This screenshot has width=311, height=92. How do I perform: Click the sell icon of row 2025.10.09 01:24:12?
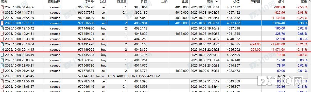[2, 71]
